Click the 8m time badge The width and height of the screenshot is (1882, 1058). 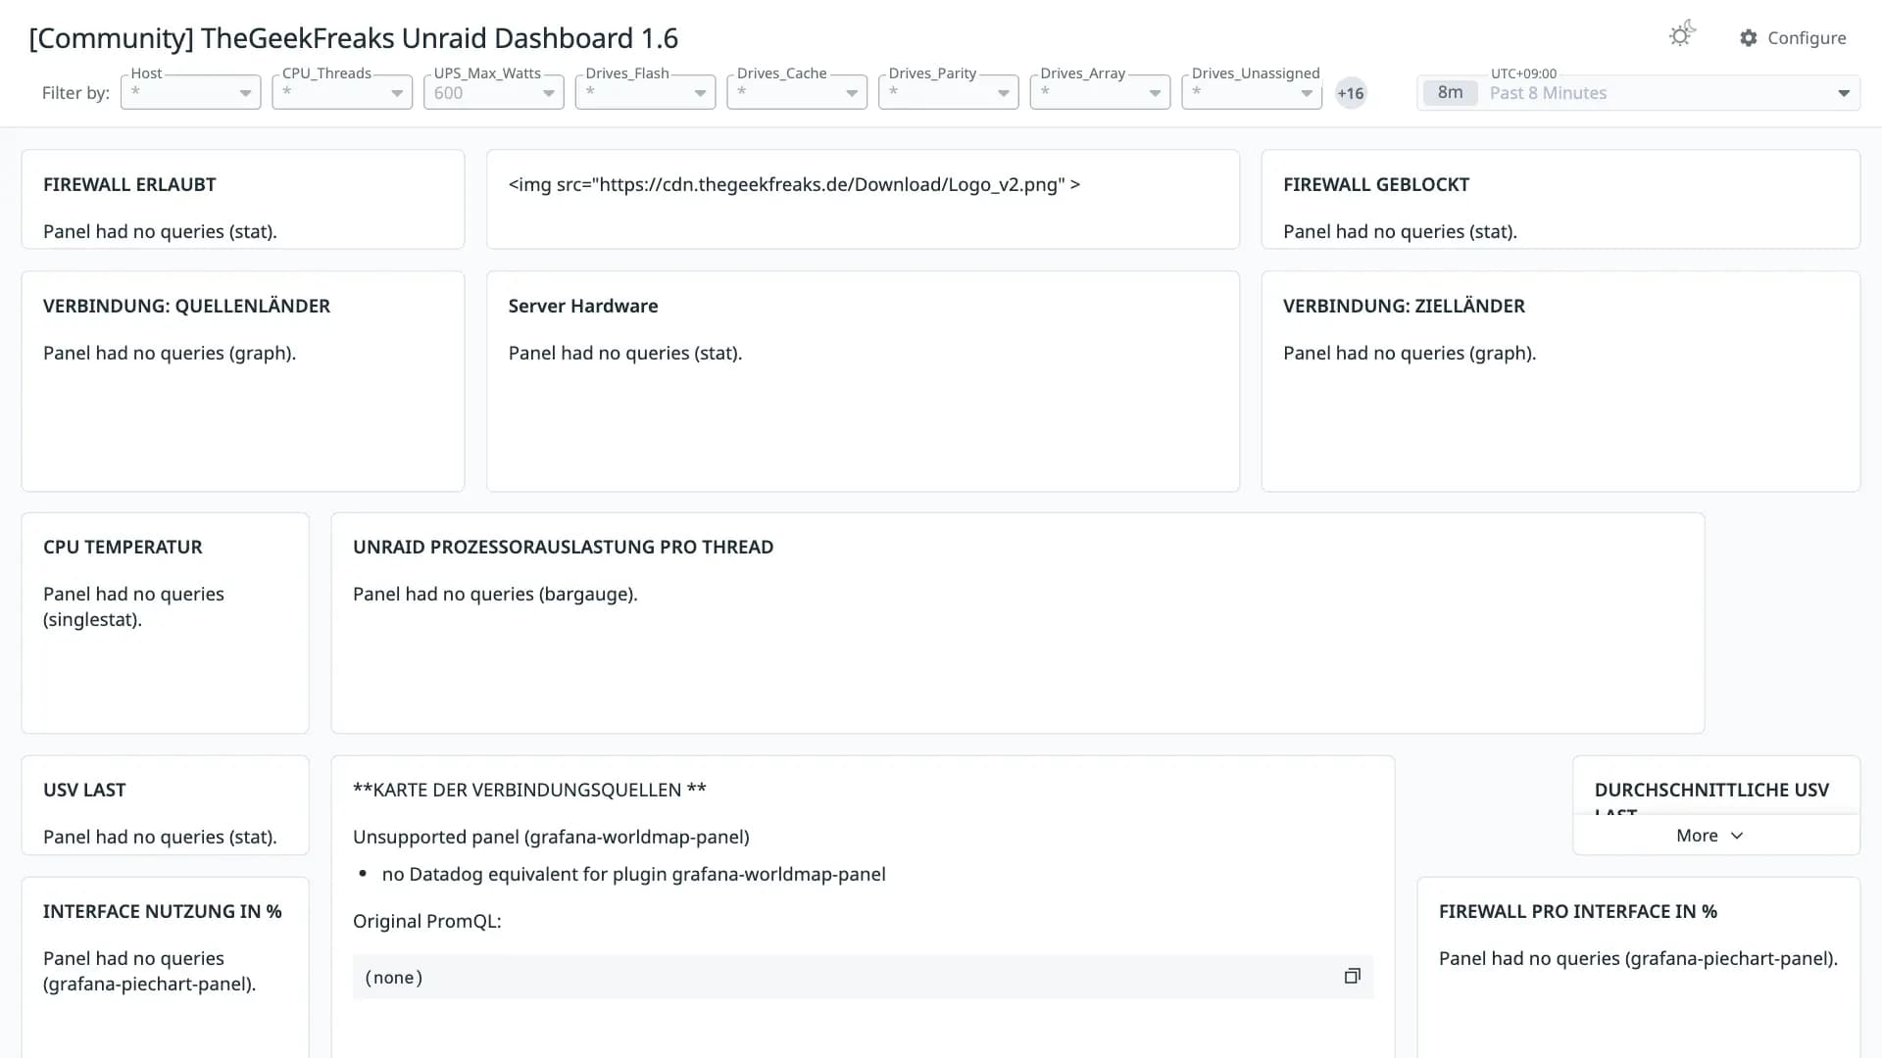1450,93
